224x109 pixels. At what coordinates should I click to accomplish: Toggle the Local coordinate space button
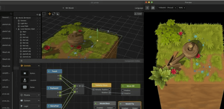click(x=138, y=14)
